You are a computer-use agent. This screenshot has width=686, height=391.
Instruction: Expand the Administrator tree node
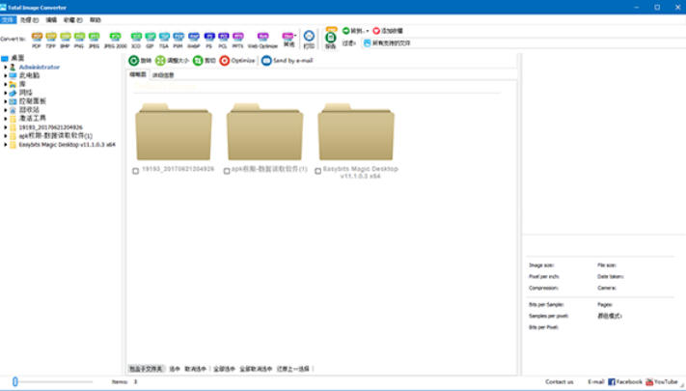[5, 67]
